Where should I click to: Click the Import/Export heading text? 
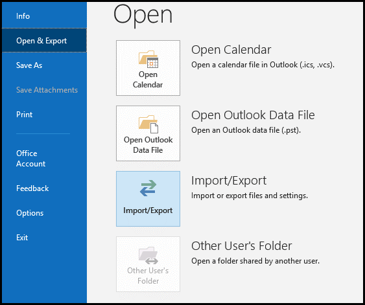[x=229, y=181]
